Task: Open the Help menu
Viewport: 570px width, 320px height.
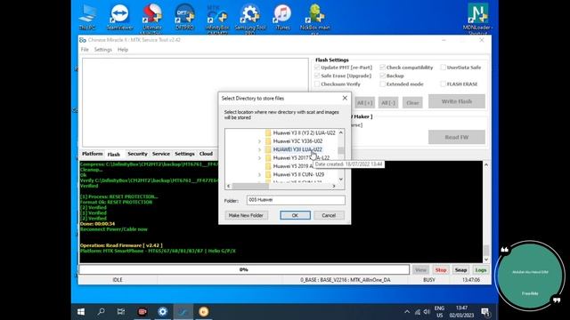Action: 123,50
